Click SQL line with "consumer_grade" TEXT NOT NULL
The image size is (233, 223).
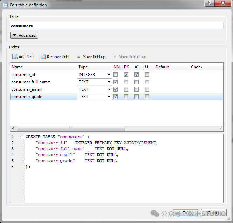(x=76, y=161)
